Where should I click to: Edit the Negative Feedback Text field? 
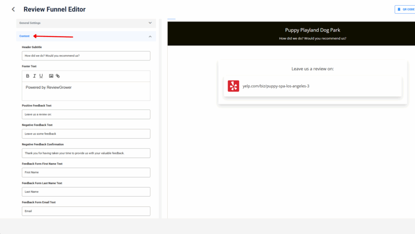pyautogui.click(x=86, y=134)
